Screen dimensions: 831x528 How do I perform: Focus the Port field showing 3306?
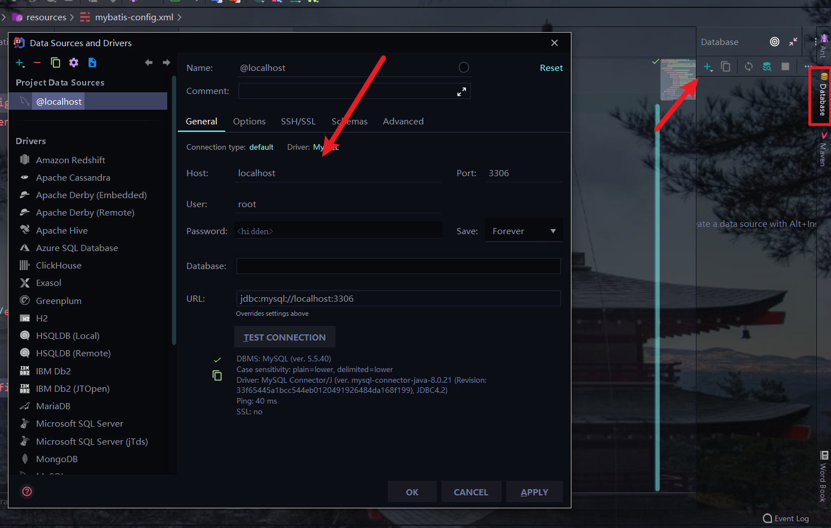coord(524,173)
